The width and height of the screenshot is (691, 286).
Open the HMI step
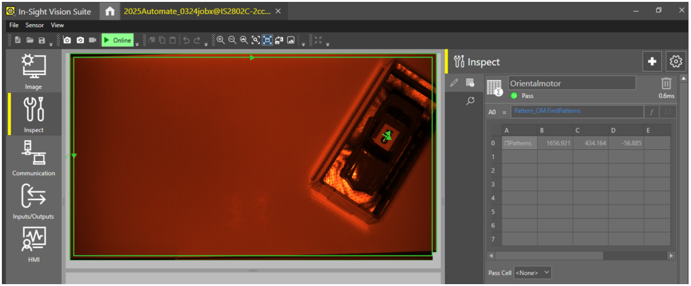[x=33, y=244]
